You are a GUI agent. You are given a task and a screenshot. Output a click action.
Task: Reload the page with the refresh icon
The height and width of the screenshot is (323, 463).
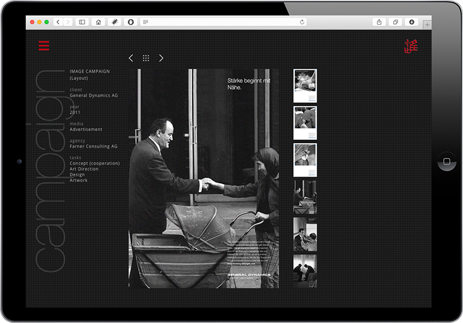(302, 22)
